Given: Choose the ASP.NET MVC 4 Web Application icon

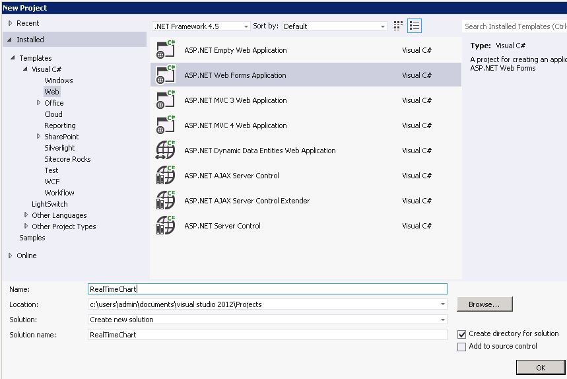Looking at the screenshot, I should point(165,125).
